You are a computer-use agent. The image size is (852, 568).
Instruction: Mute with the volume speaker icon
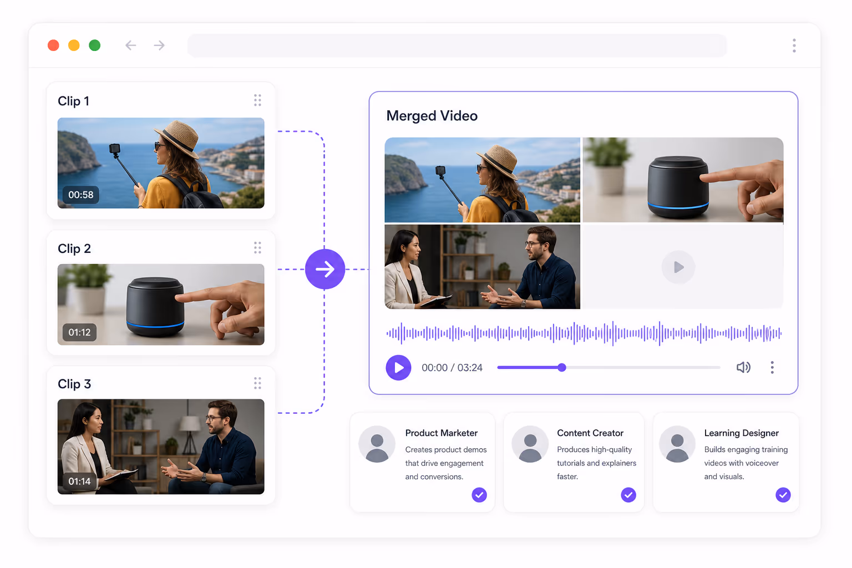pyautogui.click(x=743, y=367)
